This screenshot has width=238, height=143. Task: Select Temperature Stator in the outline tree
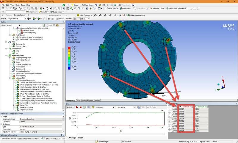pyautogui.click(x=26, y=107)
